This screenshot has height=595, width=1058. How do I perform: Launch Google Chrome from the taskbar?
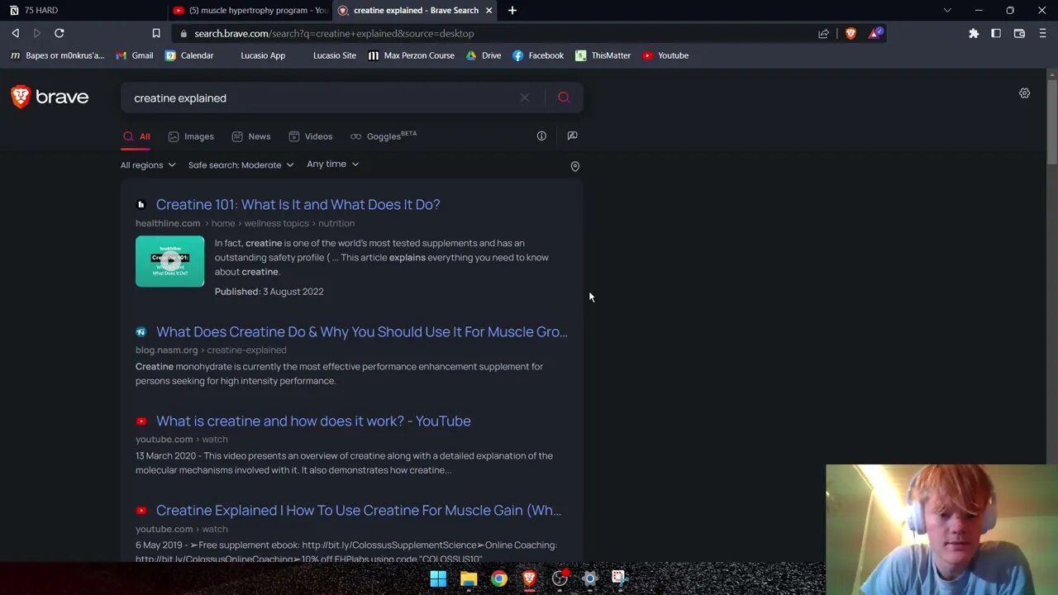point(499,578)
